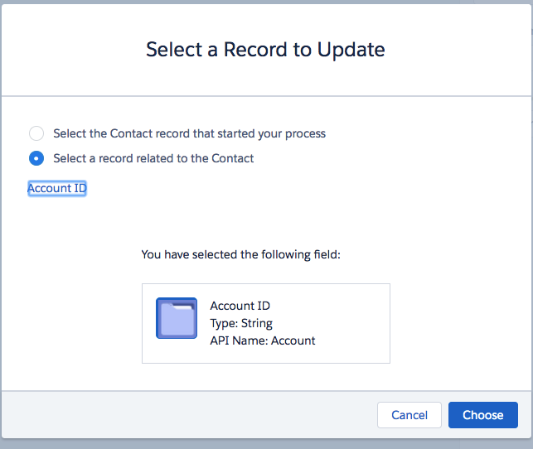The height and width of the screenshot is (449, 533).
Task: Click empty space in the selected field card
Action: [x=351, y=323]
